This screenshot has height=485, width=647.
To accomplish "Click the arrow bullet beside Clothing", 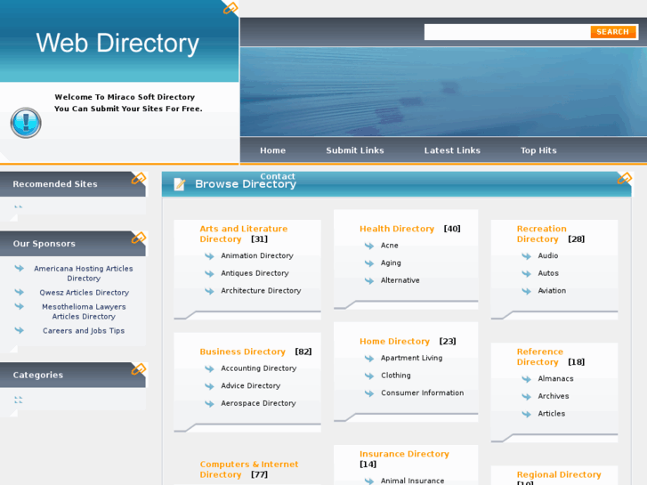I will 369,376.
